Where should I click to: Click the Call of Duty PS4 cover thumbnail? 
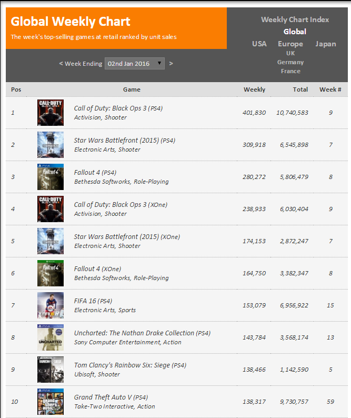[x=51, y=113]
